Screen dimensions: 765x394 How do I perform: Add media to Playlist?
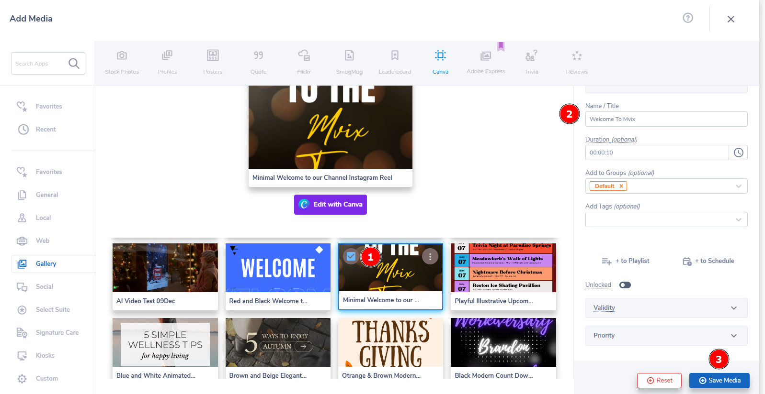pyautogui.click(x=626, y=261)
